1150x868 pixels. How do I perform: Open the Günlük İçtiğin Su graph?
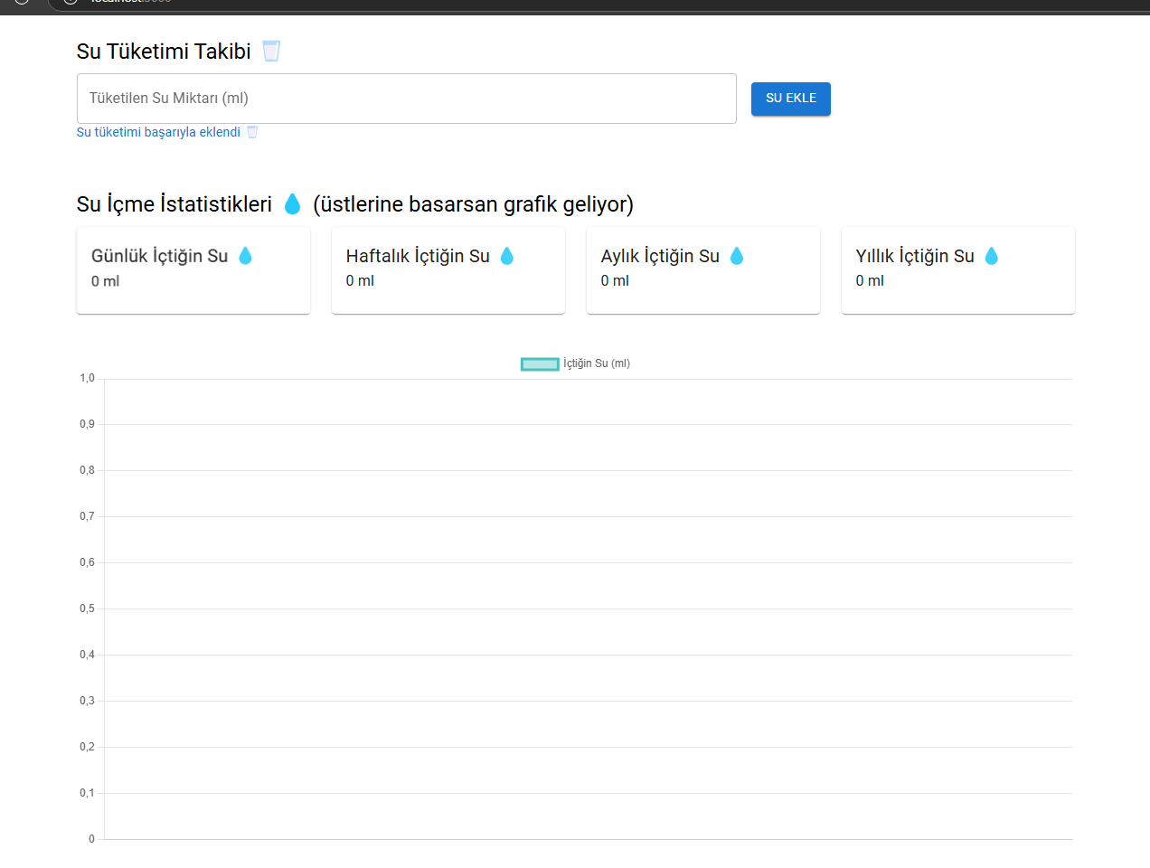pos(193,269)
